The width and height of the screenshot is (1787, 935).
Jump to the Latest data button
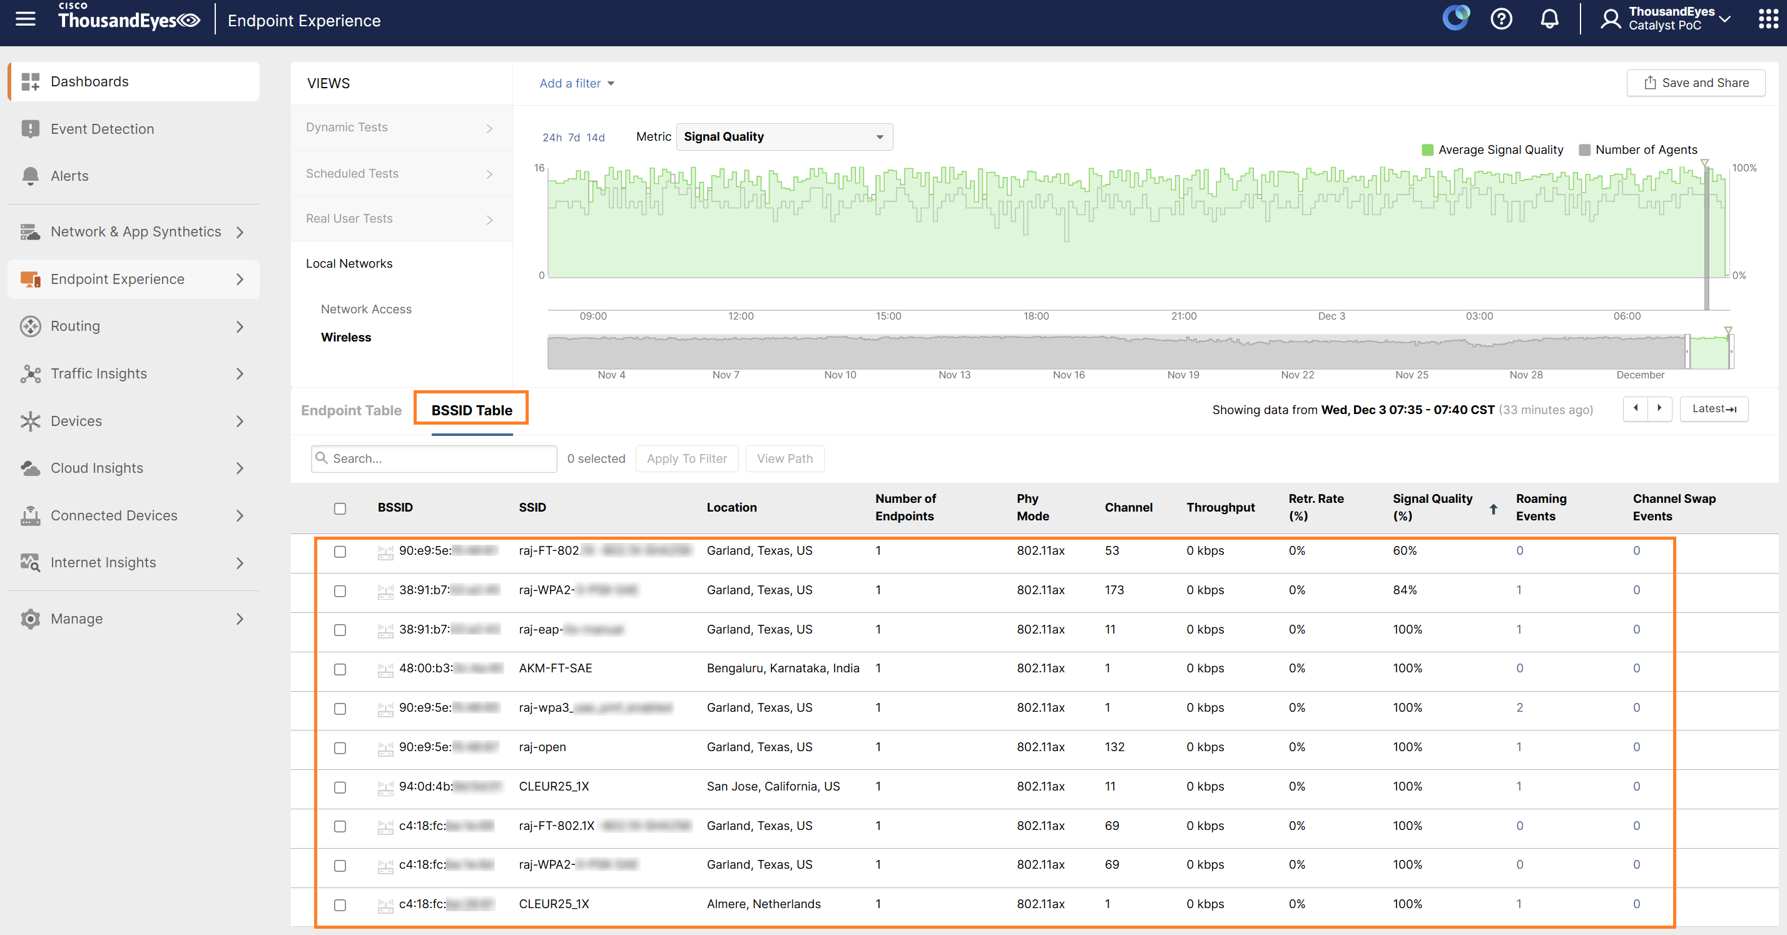[1713, 408]
